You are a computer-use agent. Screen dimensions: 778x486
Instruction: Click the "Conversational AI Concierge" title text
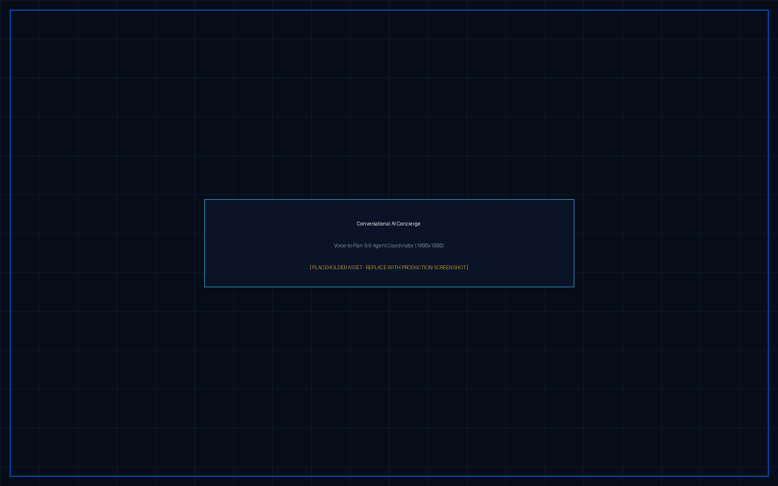click(x=389, y=224)
